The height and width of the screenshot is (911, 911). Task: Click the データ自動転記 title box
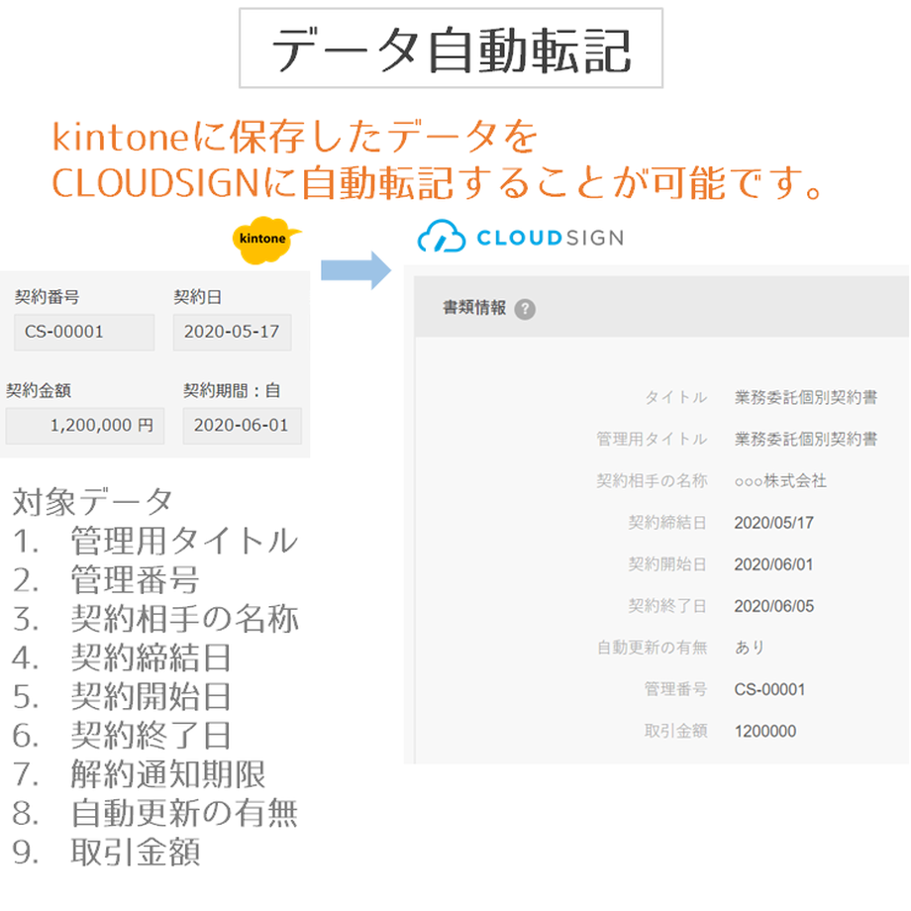click(x=451, y=49)
